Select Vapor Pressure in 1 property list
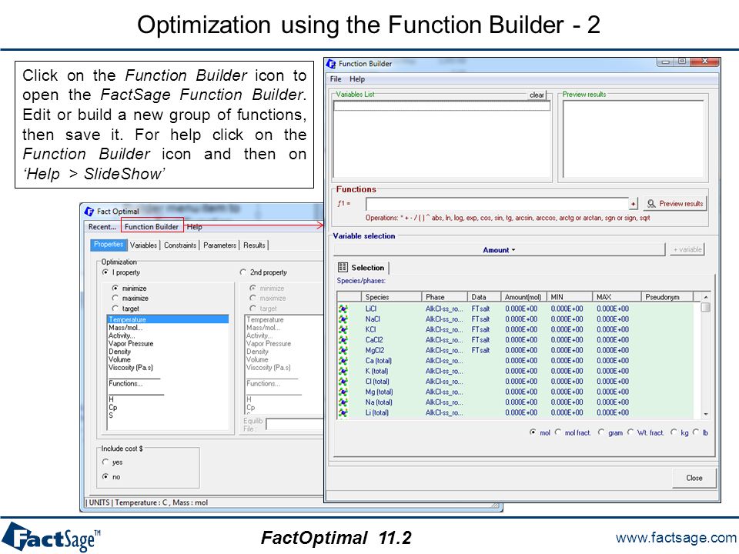The height and width of the screenshot is (554, 739). pyautogui.click(x=169, y=343)
